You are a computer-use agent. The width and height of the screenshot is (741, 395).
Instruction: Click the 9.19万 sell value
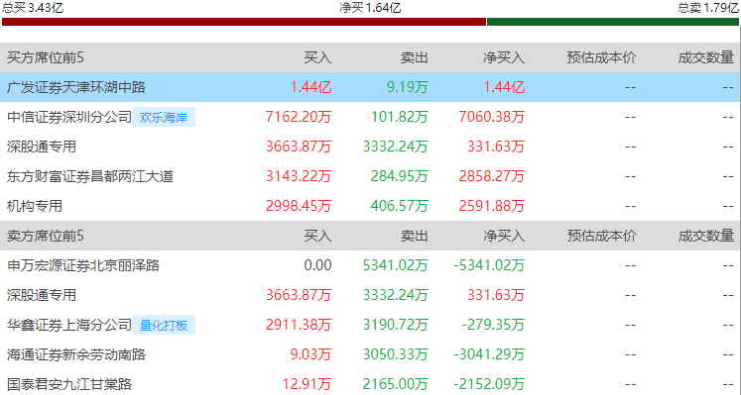[x=407, y=87]
